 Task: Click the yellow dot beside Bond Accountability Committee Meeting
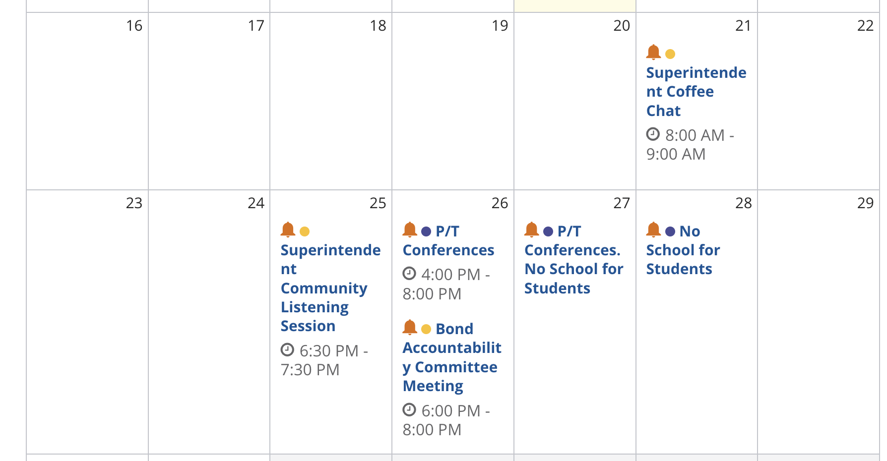click(425, 328)
